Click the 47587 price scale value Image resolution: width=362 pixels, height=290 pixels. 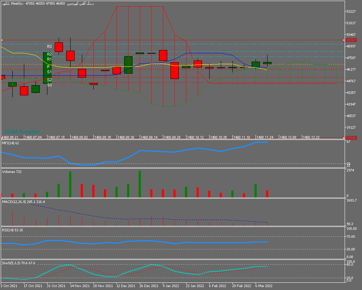(x=351, y=58)
